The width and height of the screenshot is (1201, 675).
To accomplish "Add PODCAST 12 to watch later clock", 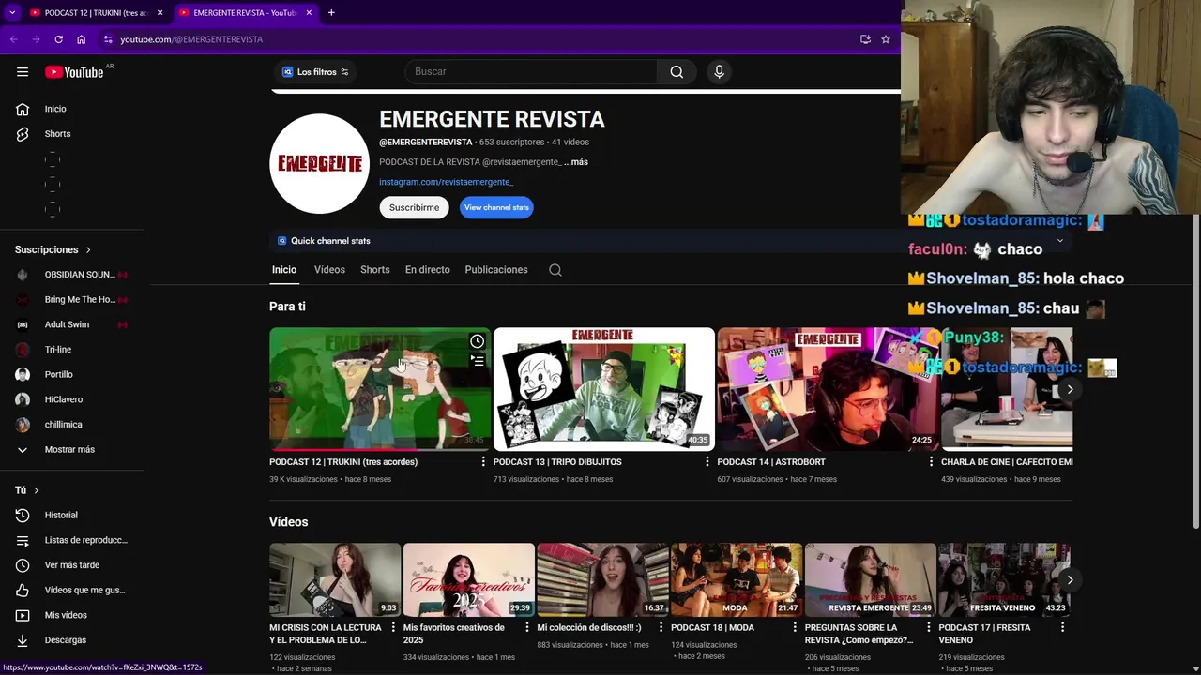I will click(x=477, y=341).
